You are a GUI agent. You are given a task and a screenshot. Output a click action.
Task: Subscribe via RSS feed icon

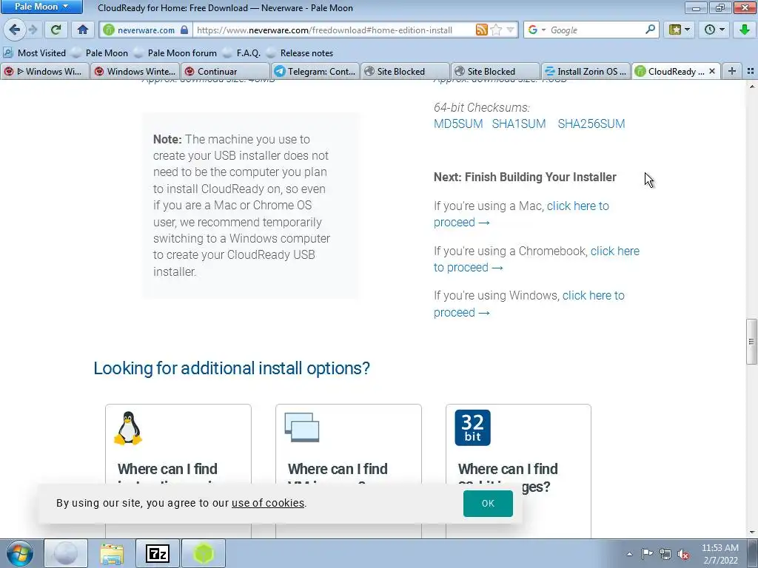coord(481,30)
